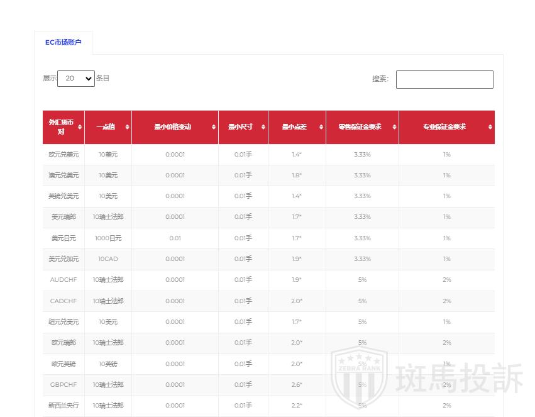Select the GBPCHF currency pair cell

pyautogui.click(x=63, y=384)
